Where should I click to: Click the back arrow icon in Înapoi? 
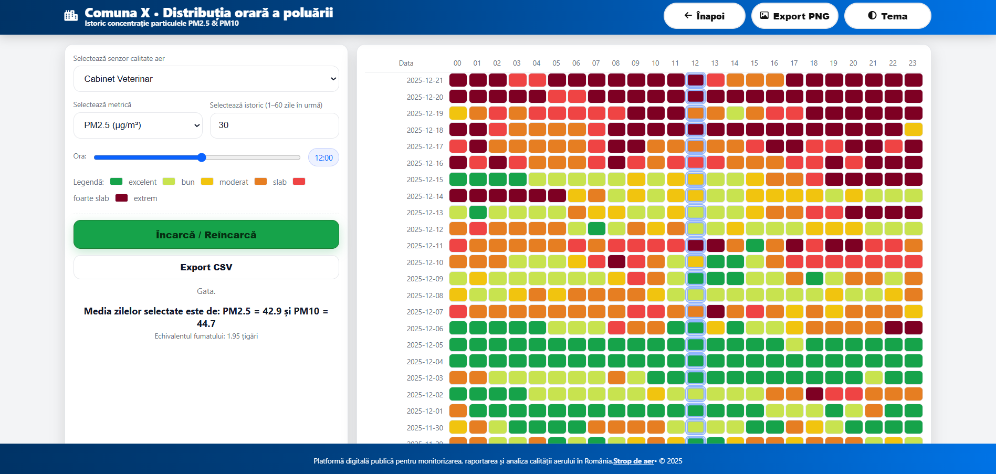(x=688, y=16)
